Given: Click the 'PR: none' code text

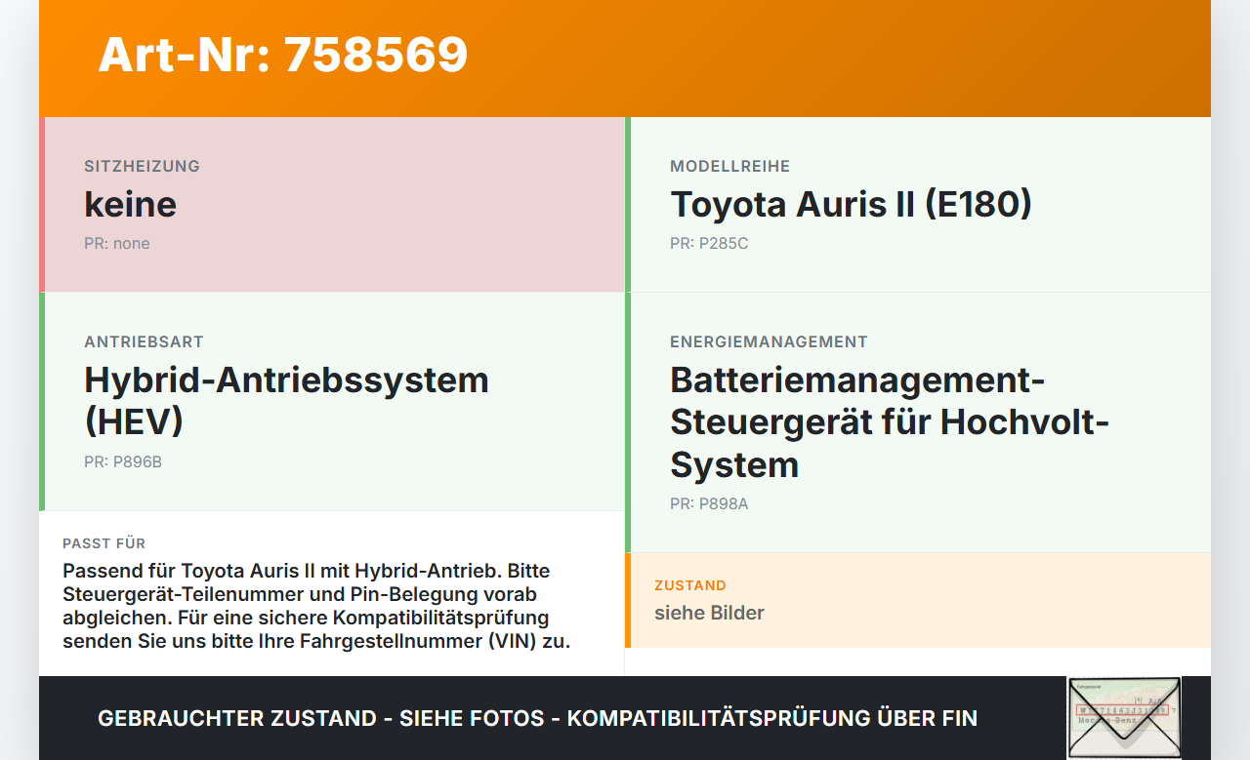Looking at the screenshot, I should (117, 244).
